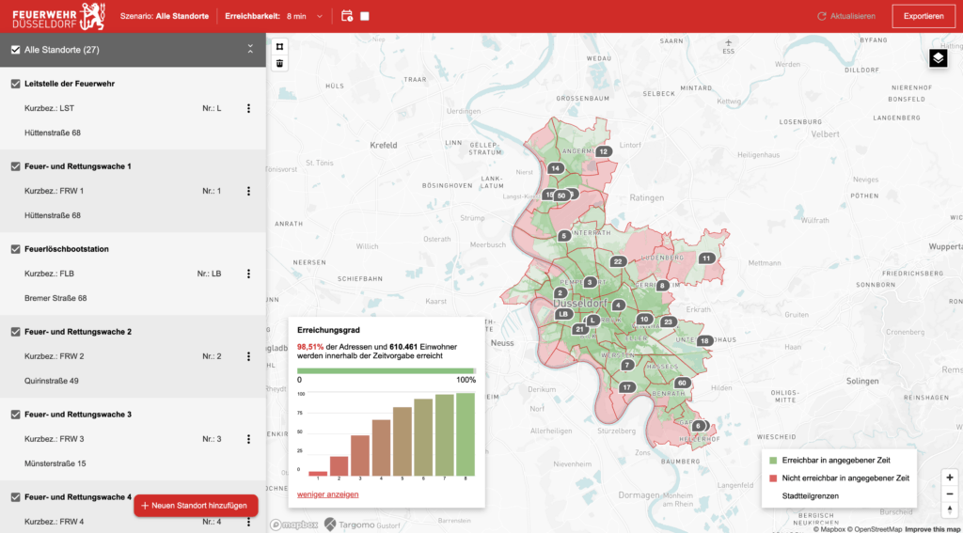Image resolution: width=963 pixels, height=533 pixels.
Task: Select station marker 7 on map
Action: pyautogui.click(x=626, y=366)
